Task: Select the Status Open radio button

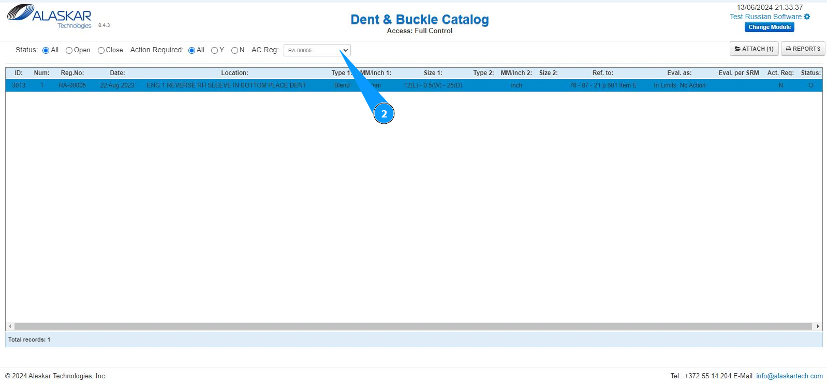Action: pos(69,50)
